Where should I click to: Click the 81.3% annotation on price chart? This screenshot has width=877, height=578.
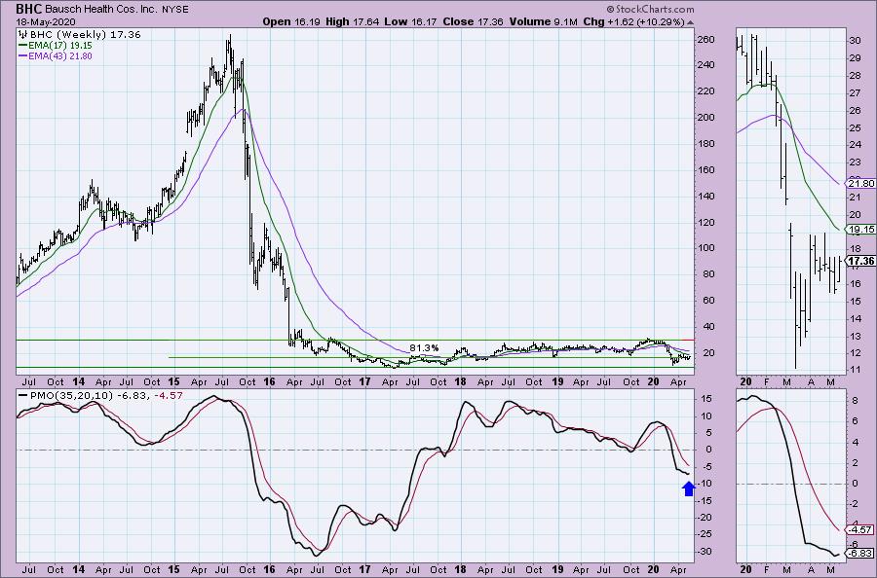click(x=424, y=348)
